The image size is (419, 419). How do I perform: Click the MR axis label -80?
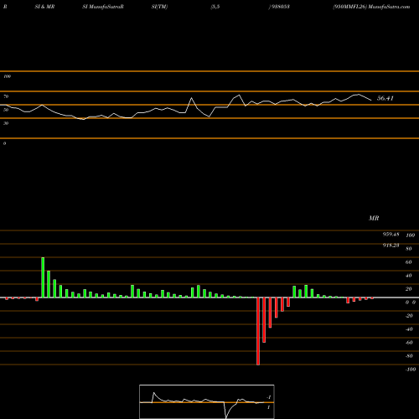click(x=409, y=356)
